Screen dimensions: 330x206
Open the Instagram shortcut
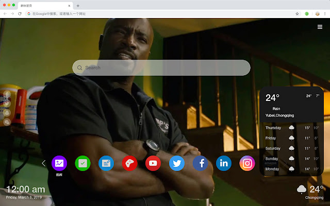coord(247,163)
